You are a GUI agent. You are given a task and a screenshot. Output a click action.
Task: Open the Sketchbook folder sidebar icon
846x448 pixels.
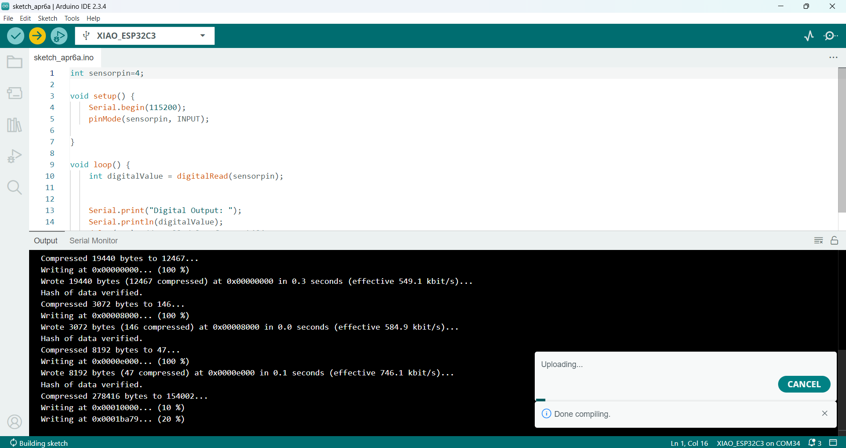pos(15,62)
